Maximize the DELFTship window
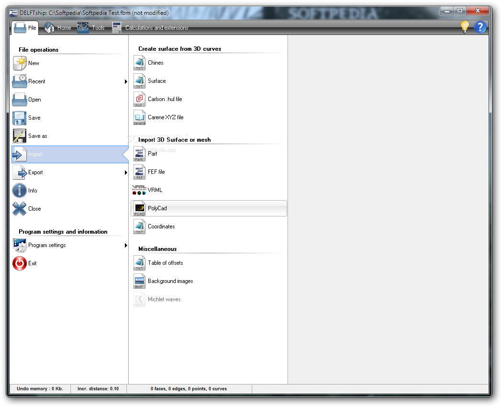This screenshot has width=502, height=407. coord(460,11)
